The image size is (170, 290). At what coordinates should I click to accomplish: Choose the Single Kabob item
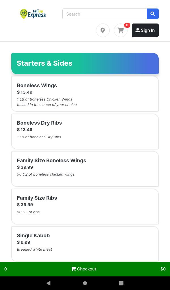coord(85,244)
